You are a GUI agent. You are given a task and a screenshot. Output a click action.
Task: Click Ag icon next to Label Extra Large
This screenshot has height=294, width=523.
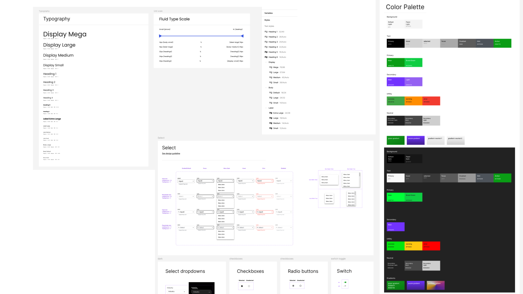tap(270, 113)
